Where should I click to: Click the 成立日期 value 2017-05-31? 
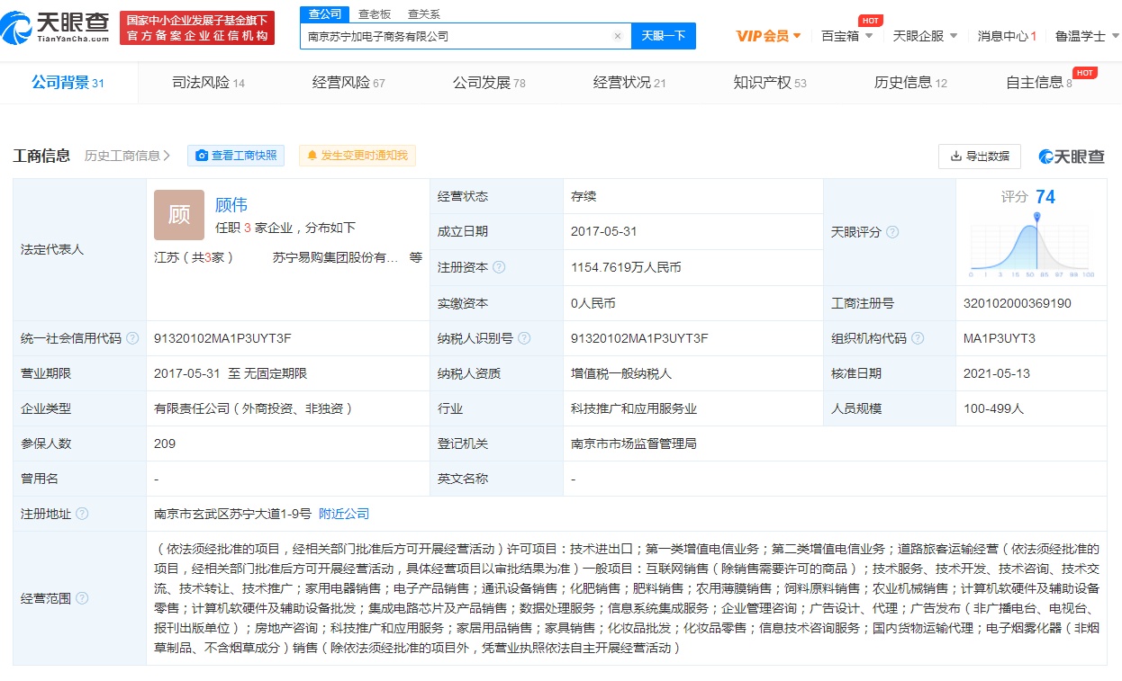pyautogui.click(x=604, y=231)
